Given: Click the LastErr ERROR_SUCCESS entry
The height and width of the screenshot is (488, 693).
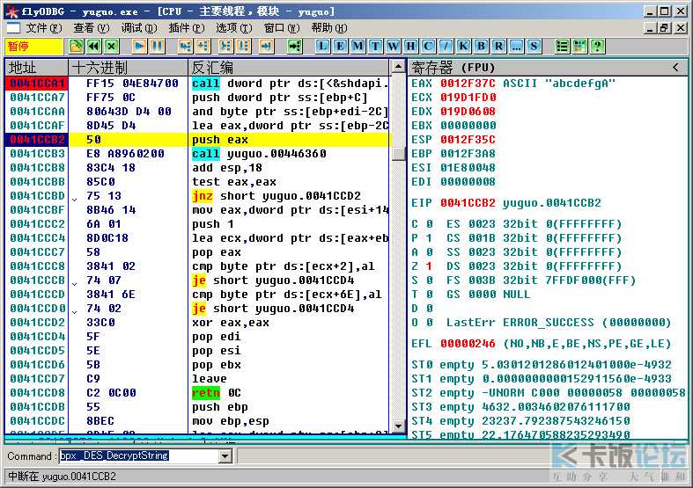Looking at the screenshot, I should 558,323.
